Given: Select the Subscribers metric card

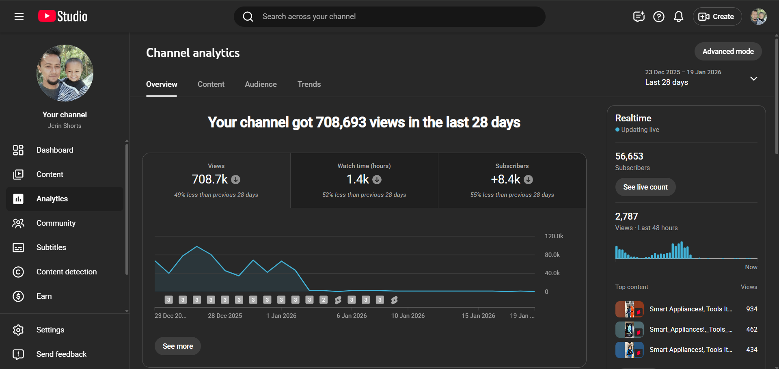Looking at the screenshot, I should pos(512,181).
